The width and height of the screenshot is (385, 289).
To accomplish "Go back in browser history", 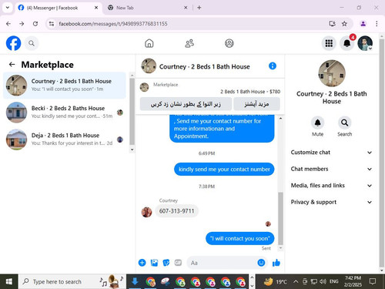I will (x=8, y=24).
